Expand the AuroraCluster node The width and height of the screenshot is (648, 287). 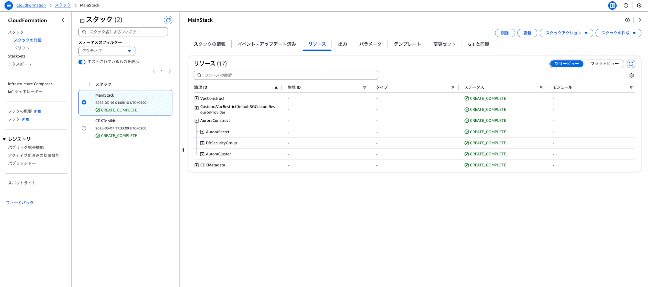click(202, 154)
